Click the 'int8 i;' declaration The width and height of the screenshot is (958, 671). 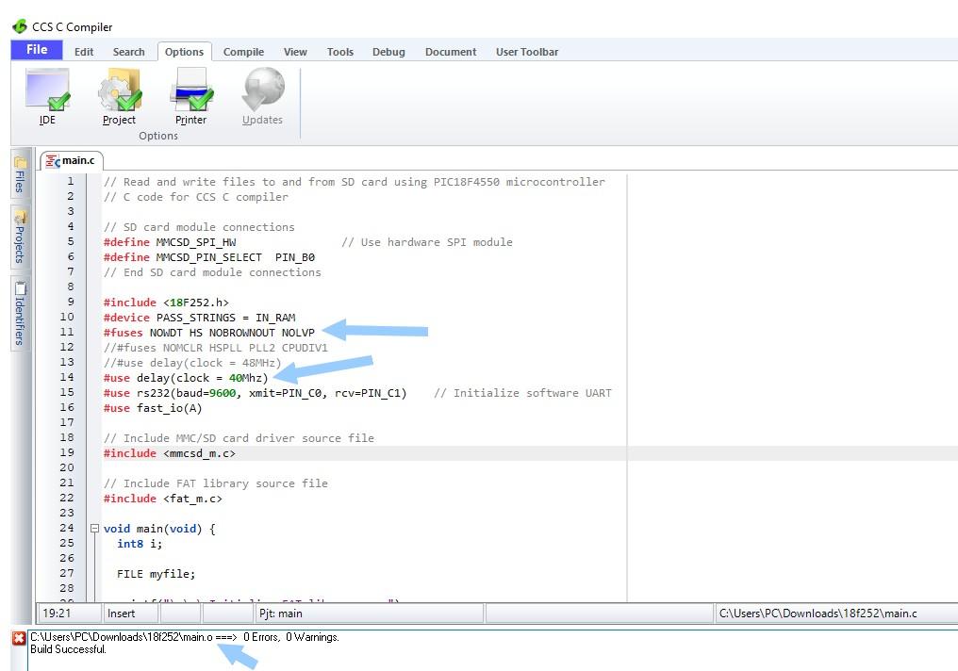(140, 544)
